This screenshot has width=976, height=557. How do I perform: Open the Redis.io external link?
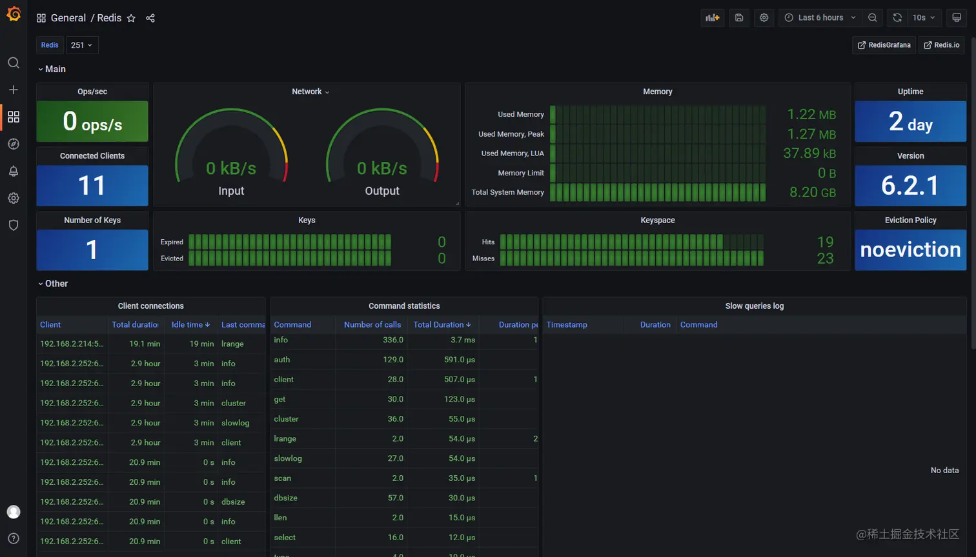[941, 45]
